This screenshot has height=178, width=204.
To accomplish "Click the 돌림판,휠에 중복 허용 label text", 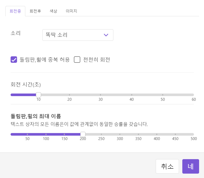I will click(45, 60).
